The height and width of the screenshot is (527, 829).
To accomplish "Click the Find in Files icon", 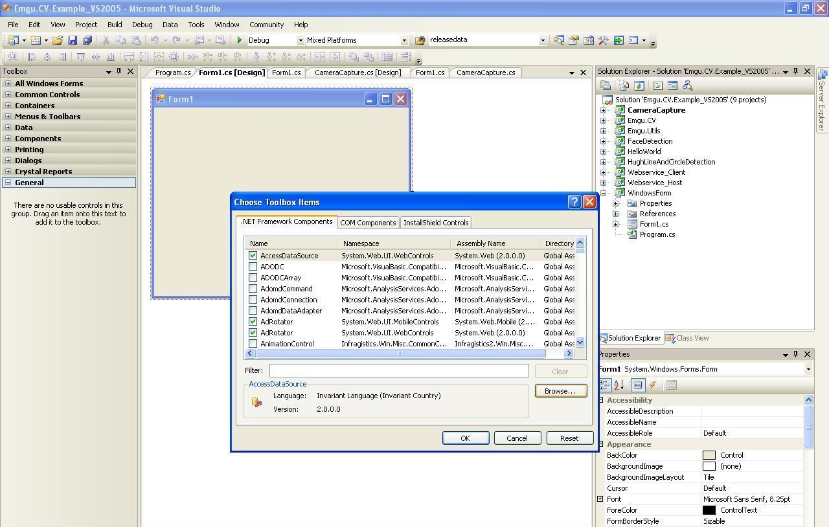I will (420, 40).
